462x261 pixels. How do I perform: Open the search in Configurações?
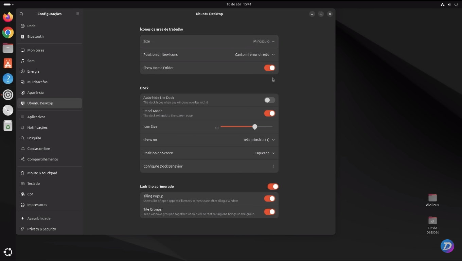21,14
